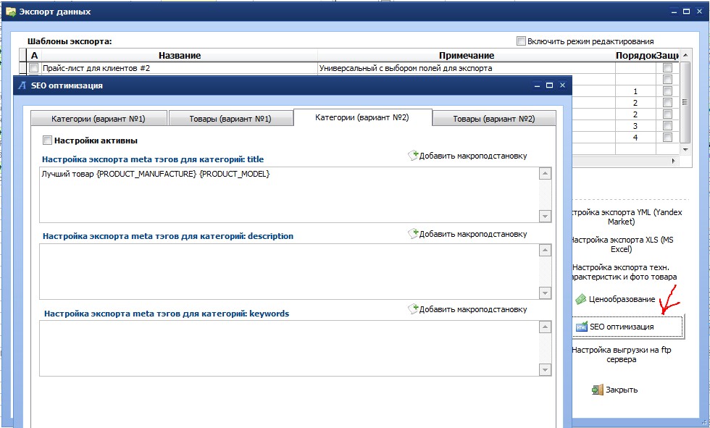Click inside the keywords meta tag text area

pyautogui.click(x=289, y=348)
